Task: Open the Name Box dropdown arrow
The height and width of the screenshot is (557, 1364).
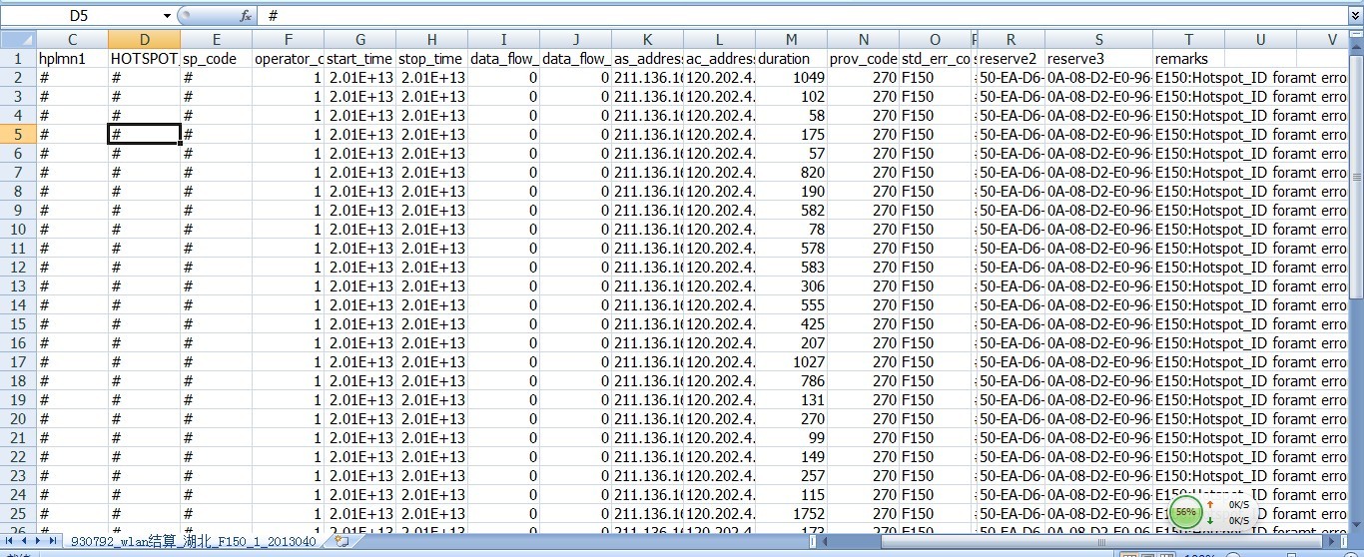Action: pyautogui.click(x=167, y=16)
